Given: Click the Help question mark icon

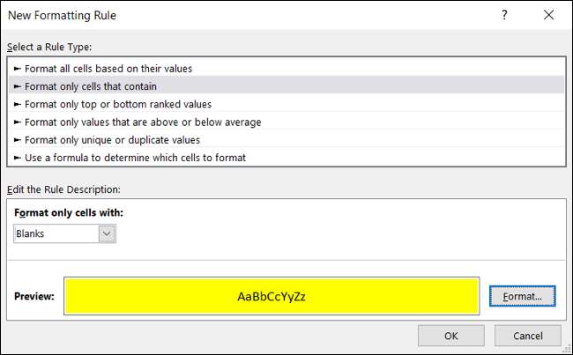Looking at the screenshot, I should coord(504,16).
